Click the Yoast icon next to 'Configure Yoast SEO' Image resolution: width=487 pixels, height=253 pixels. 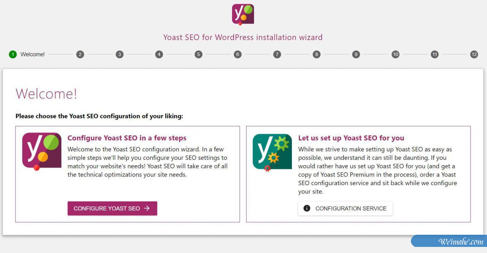click(x=41, y=151)
